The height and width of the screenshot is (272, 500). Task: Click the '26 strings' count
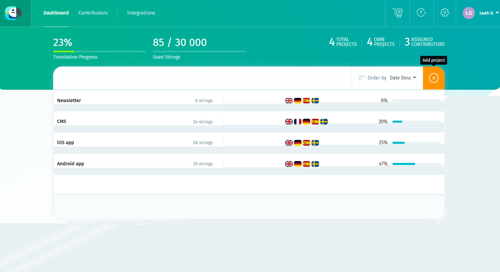click(203, 143)
